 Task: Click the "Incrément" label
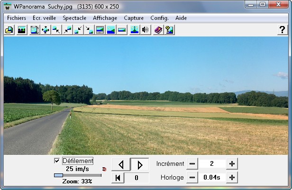click(170, 164)
